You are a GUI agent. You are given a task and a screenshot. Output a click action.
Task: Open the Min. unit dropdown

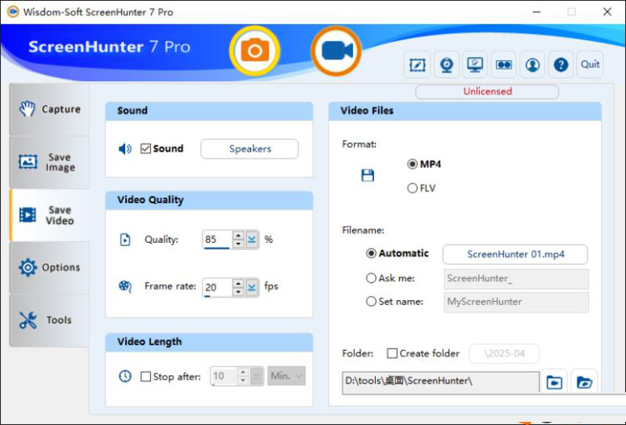click(286, 376)
